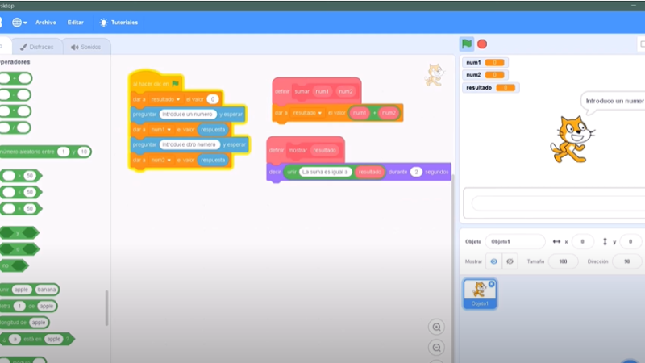Screen dimensions: 645x363
Task: Select the 'a está en apple' block
Action: coord(36,339)
